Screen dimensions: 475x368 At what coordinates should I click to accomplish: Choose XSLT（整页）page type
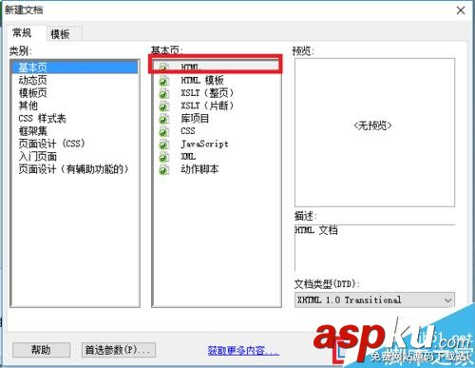coord(207,93)
